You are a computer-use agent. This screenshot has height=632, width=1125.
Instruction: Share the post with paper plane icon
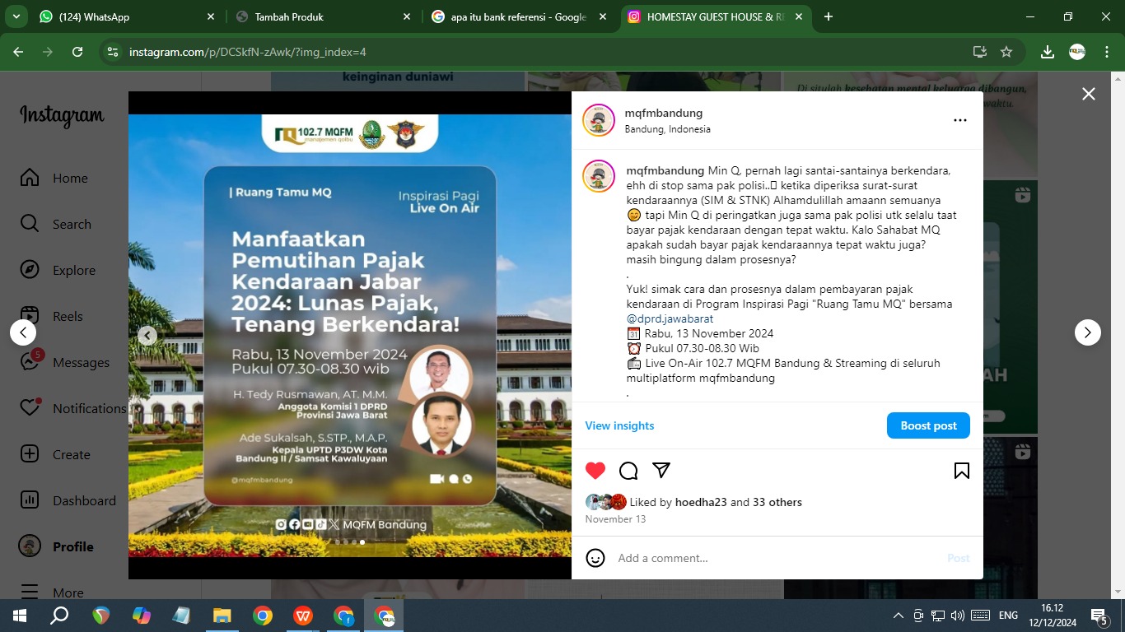point(661,470)
